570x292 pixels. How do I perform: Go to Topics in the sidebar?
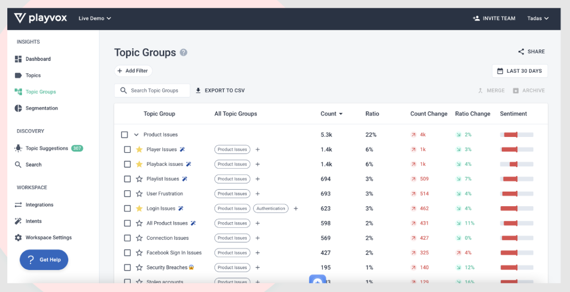point(28,75)
